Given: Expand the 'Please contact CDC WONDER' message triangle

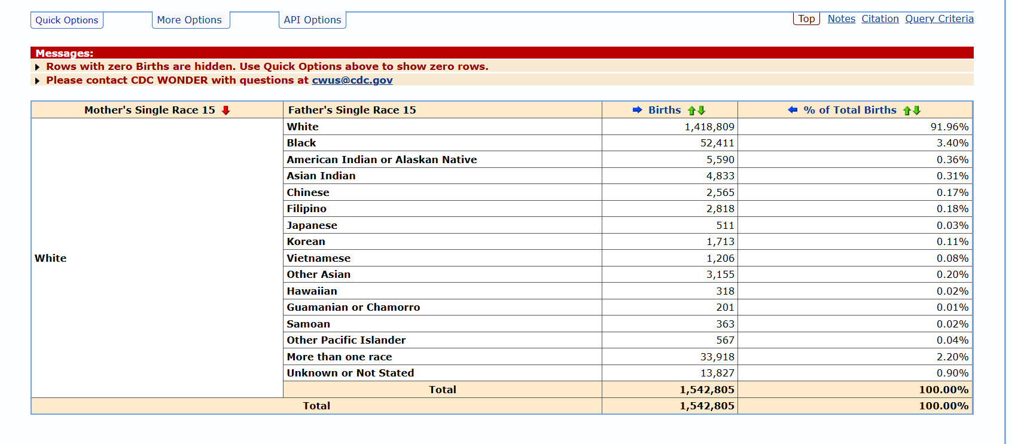Looking at the screenshot, I should [x=38, y=81].
